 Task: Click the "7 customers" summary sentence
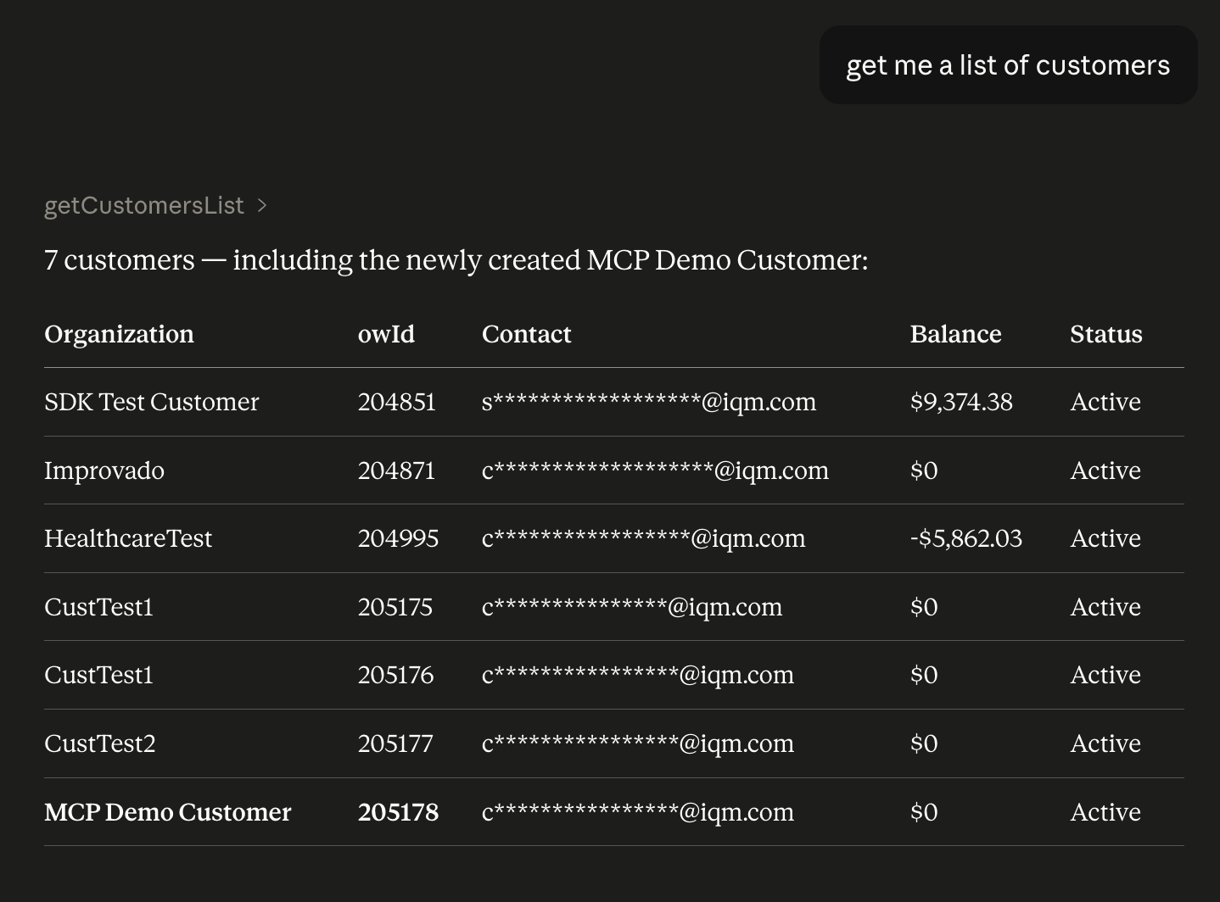456,259
